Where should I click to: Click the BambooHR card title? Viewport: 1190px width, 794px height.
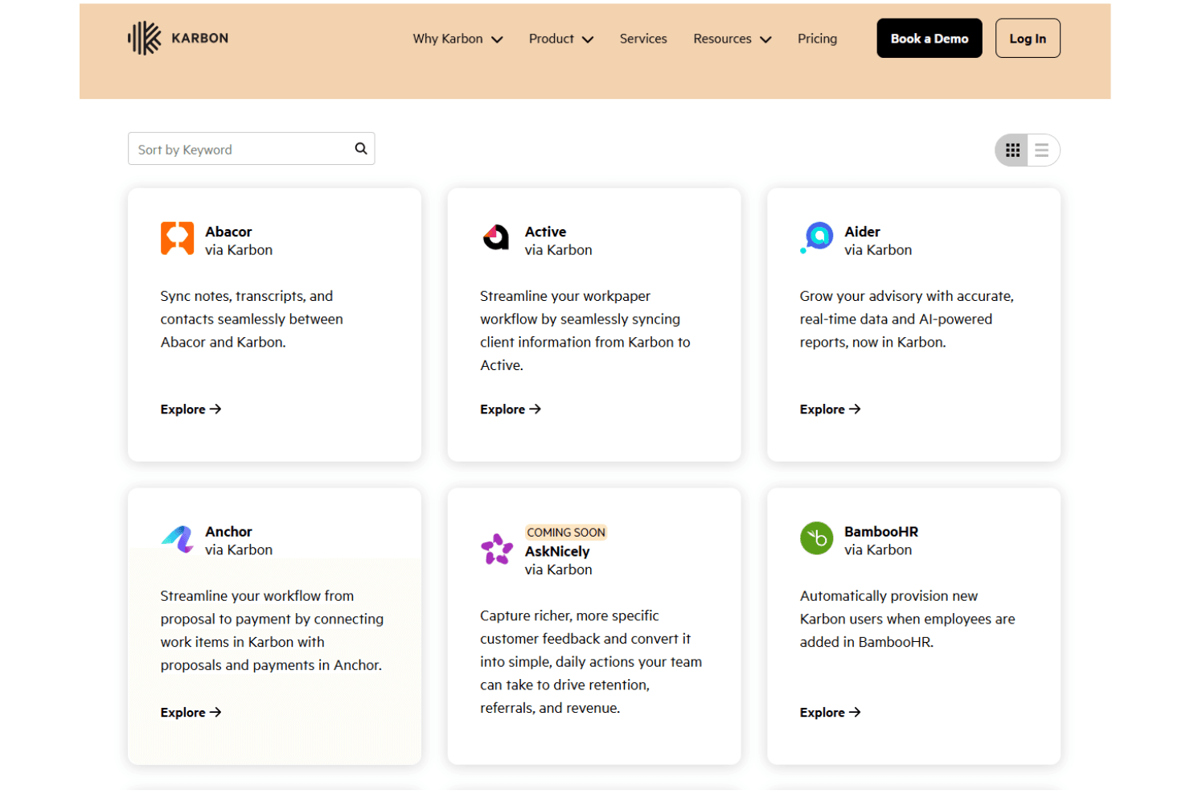(x=881, y=532)
